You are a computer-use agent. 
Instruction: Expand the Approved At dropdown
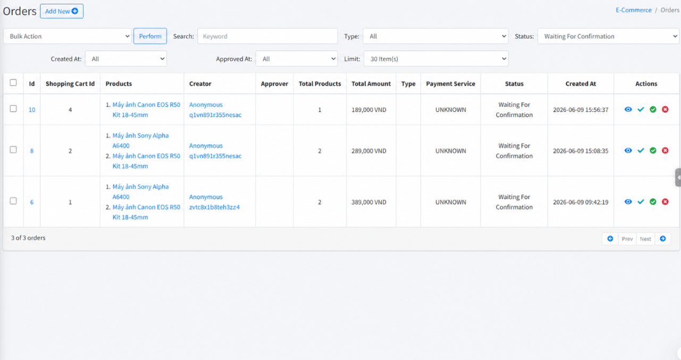click(x=297, y=58)
